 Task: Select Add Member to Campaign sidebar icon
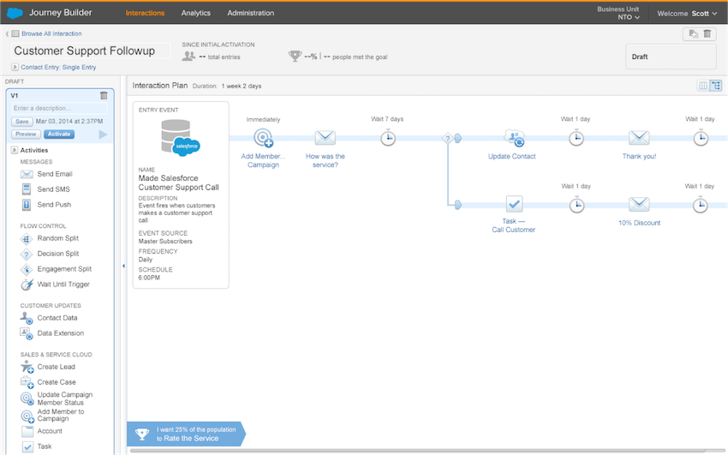pos(27,416)
